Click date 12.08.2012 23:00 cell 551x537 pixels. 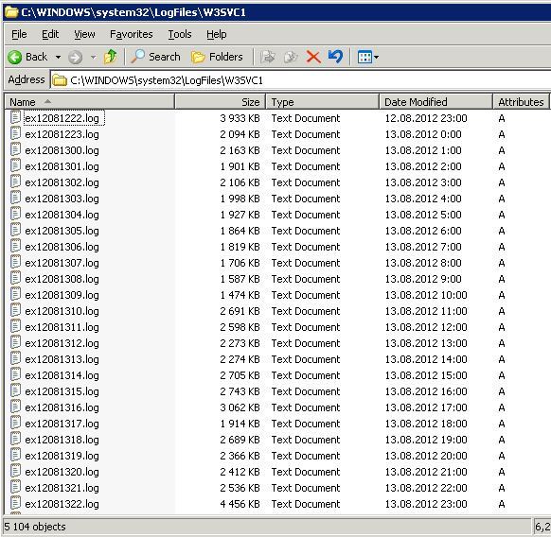click(x=426, y=118)
